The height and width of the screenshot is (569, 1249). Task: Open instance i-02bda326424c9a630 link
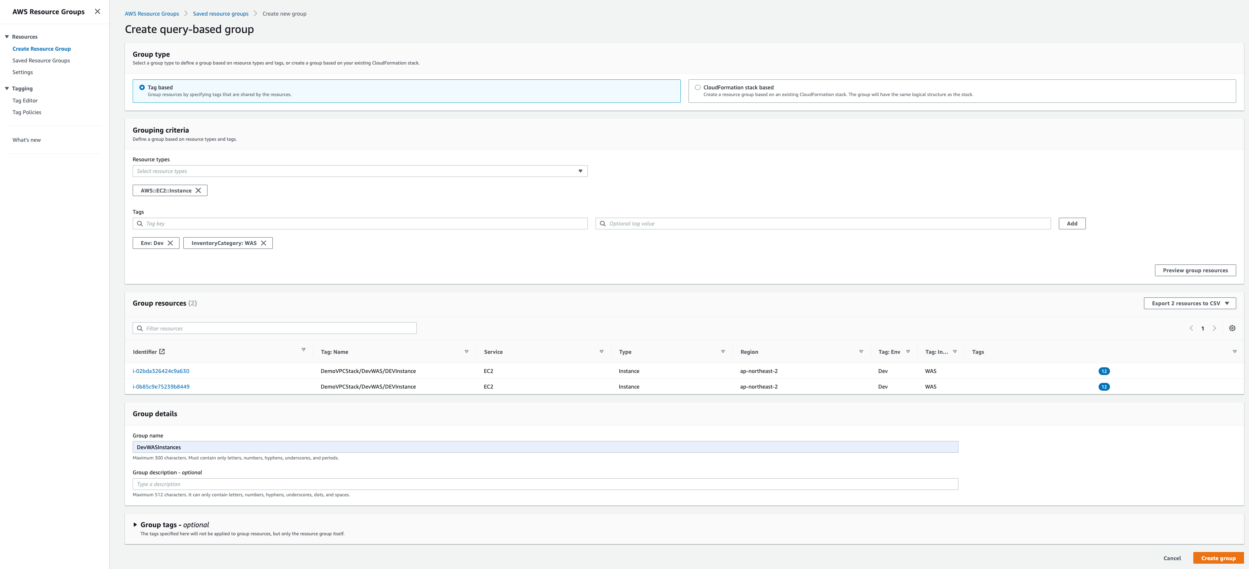tap(161, 371)
